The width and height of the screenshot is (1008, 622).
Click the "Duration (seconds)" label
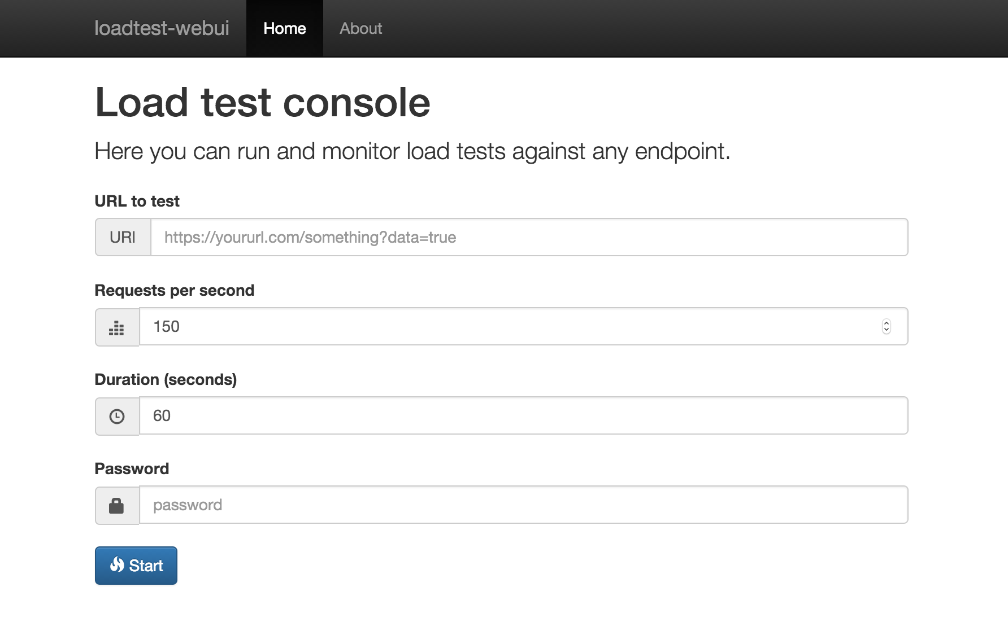pyautogui.click(x=166, y=379)
